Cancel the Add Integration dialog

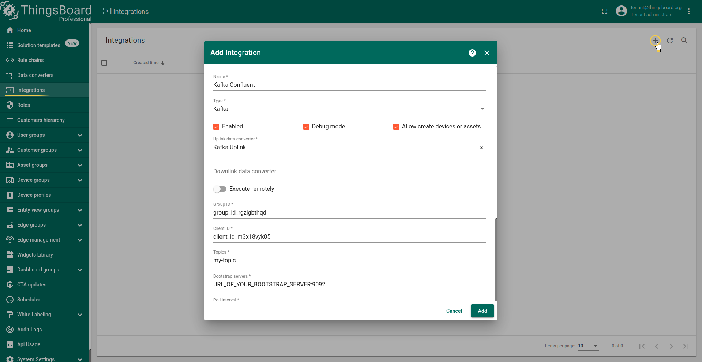pos(454,311)
